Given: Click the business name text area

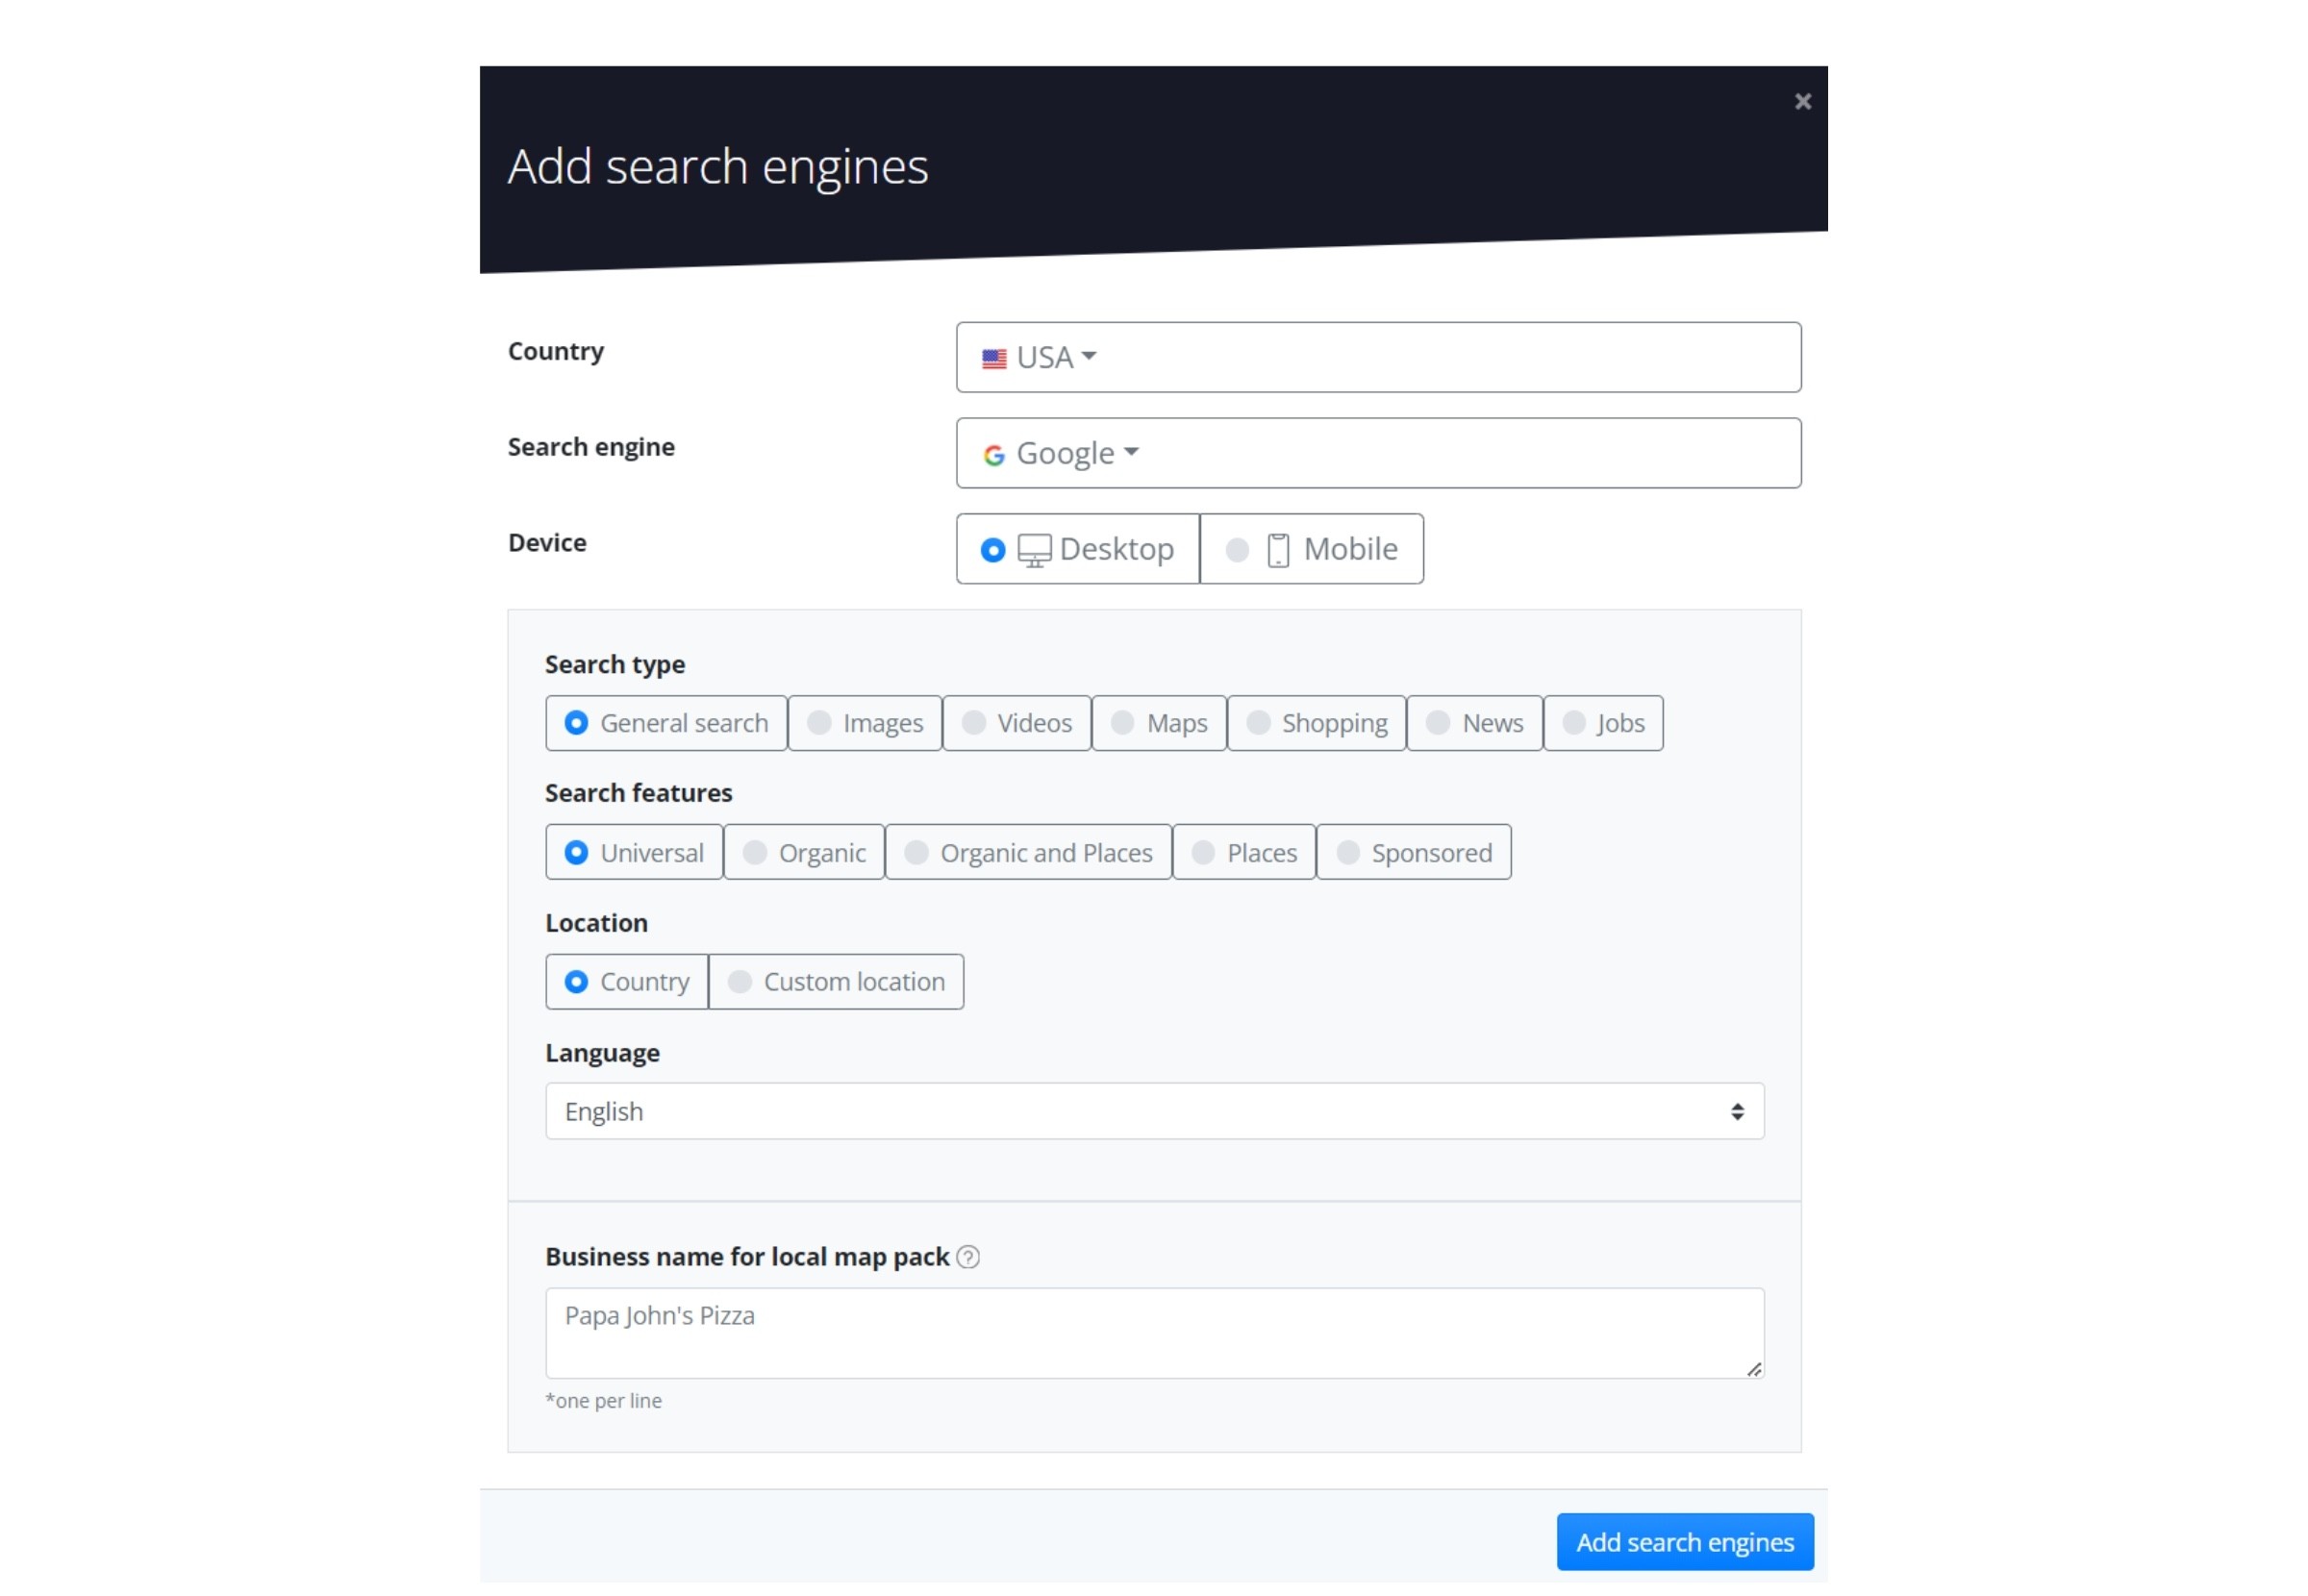Looking at the screenshot, I should (1154, 1333).
